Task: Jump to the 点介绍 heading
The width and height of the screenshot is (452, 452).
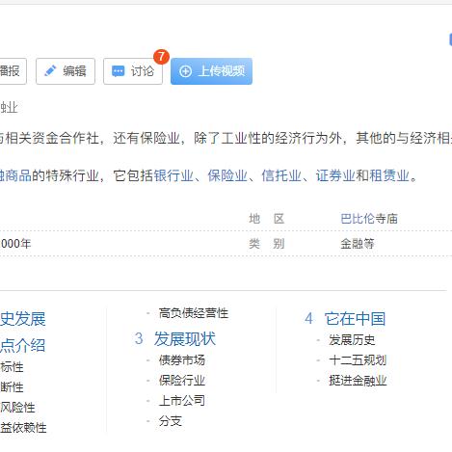Action: click(x=22, y=345)
